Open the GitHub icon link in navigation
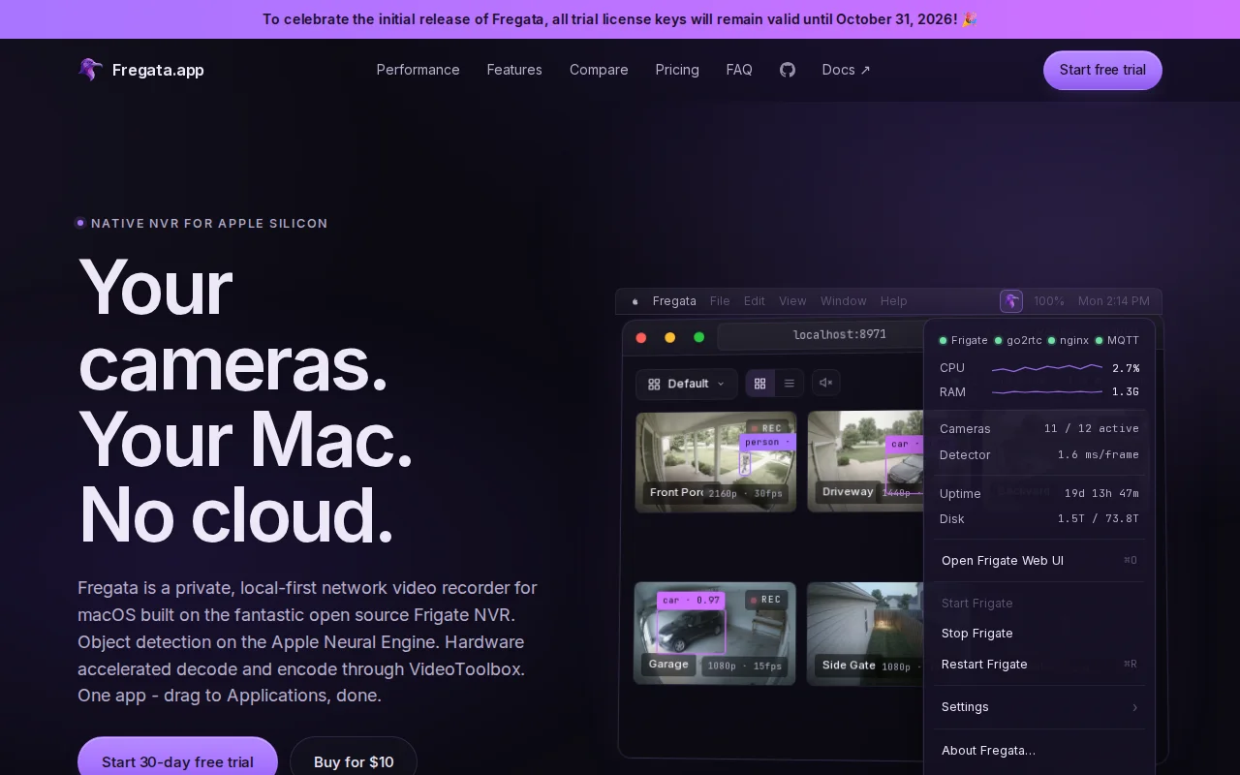This screenshot has width=1240, height=775. (x=788, y=70)
